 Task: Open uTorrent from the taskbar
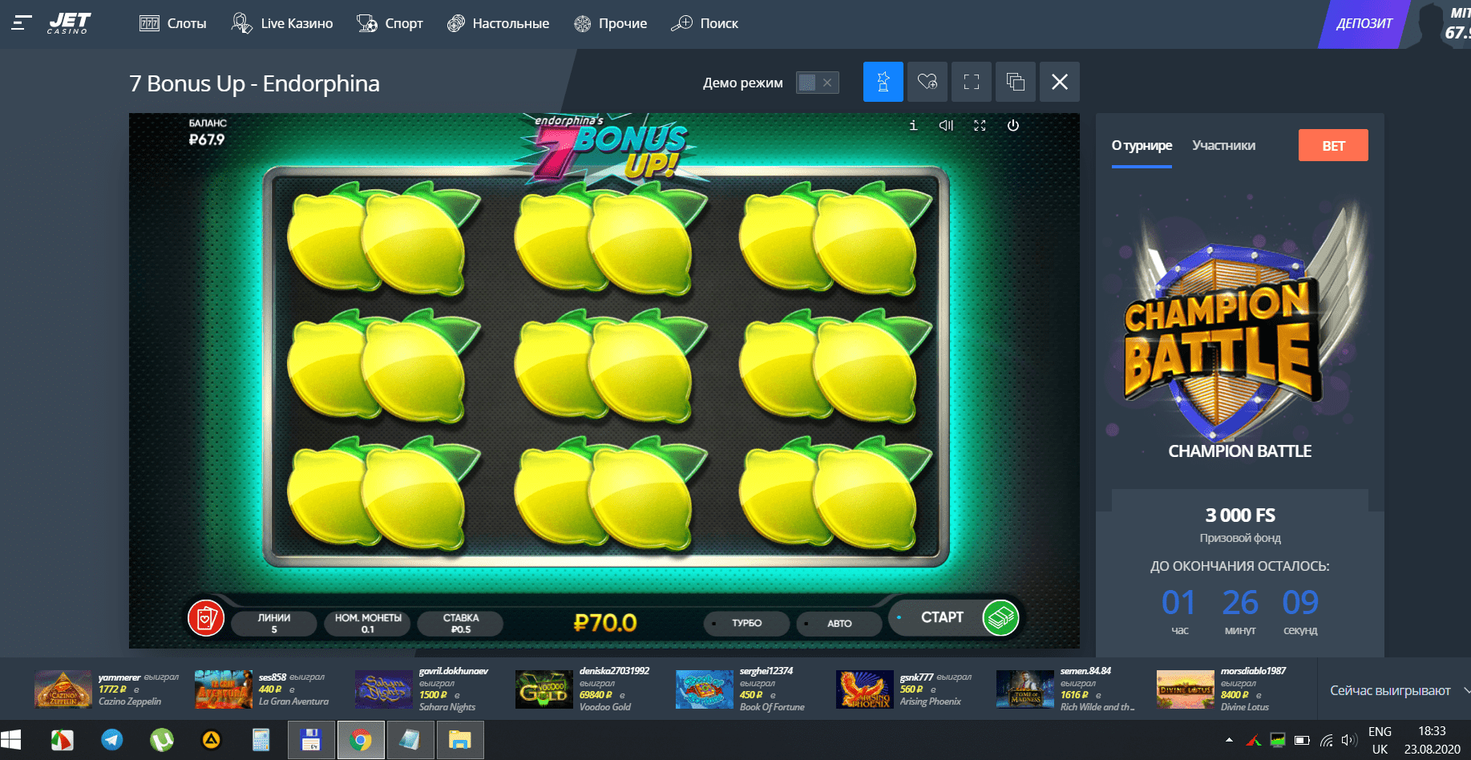(x=162, y=740)
